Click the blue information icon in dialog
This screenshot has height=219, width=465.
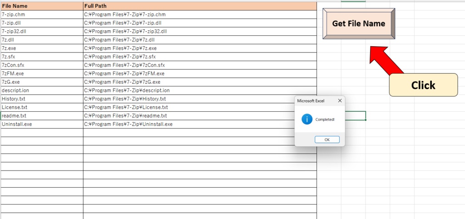(307, 119)
